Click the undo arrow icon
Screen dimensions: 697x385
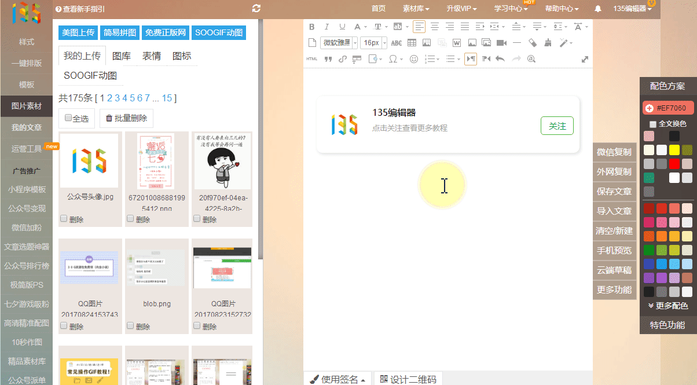500,58
